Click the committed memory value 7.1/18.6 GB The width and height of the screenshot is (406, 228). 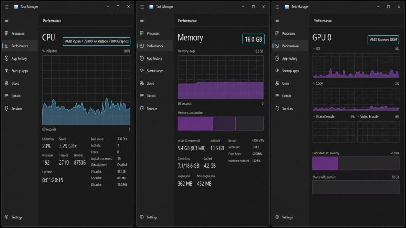point(188,166)
